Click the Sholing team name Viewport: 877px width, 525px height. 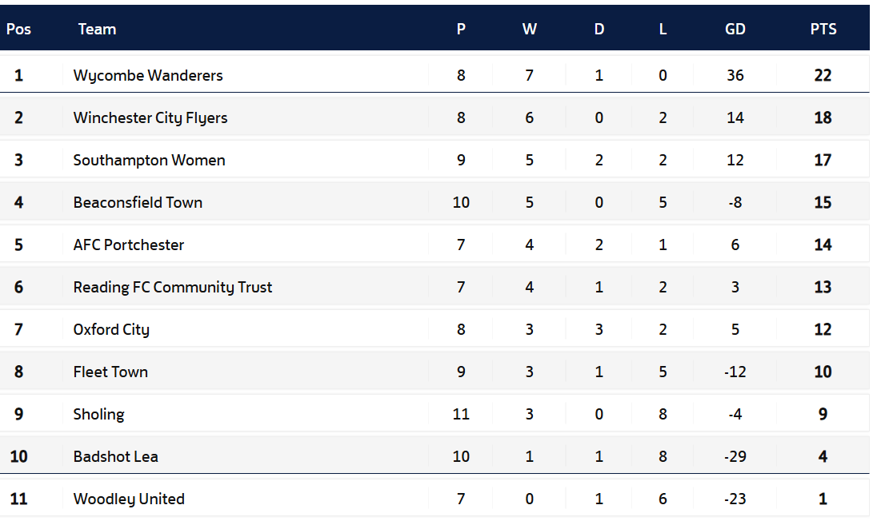click(99, 414)
